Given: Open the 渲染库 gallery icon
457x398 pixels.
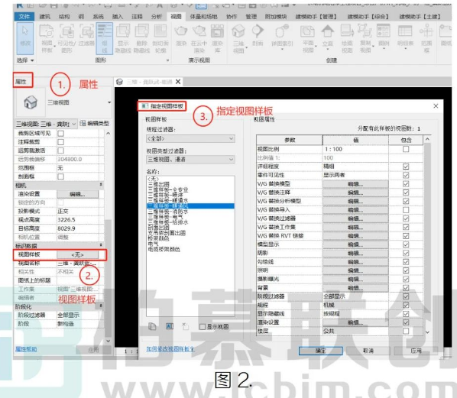Looking at the screenshot, I should (217, 38).
